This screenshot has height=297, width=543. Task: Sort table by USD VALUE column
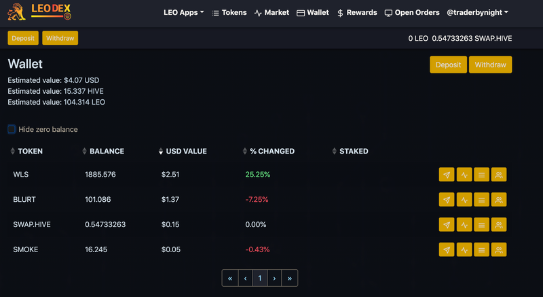183,151
